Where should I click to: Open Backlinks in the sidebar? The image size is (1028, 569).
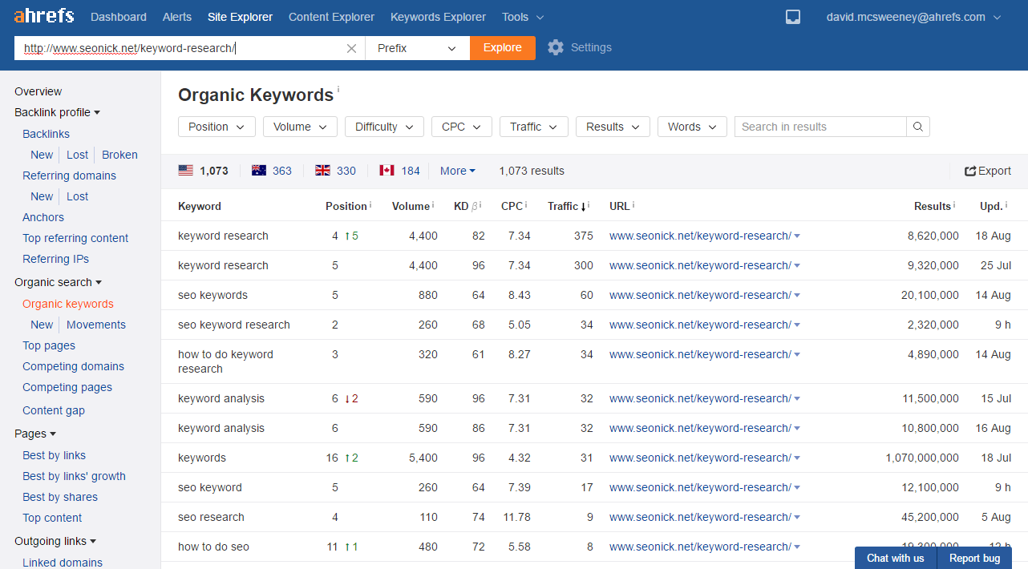46,134
